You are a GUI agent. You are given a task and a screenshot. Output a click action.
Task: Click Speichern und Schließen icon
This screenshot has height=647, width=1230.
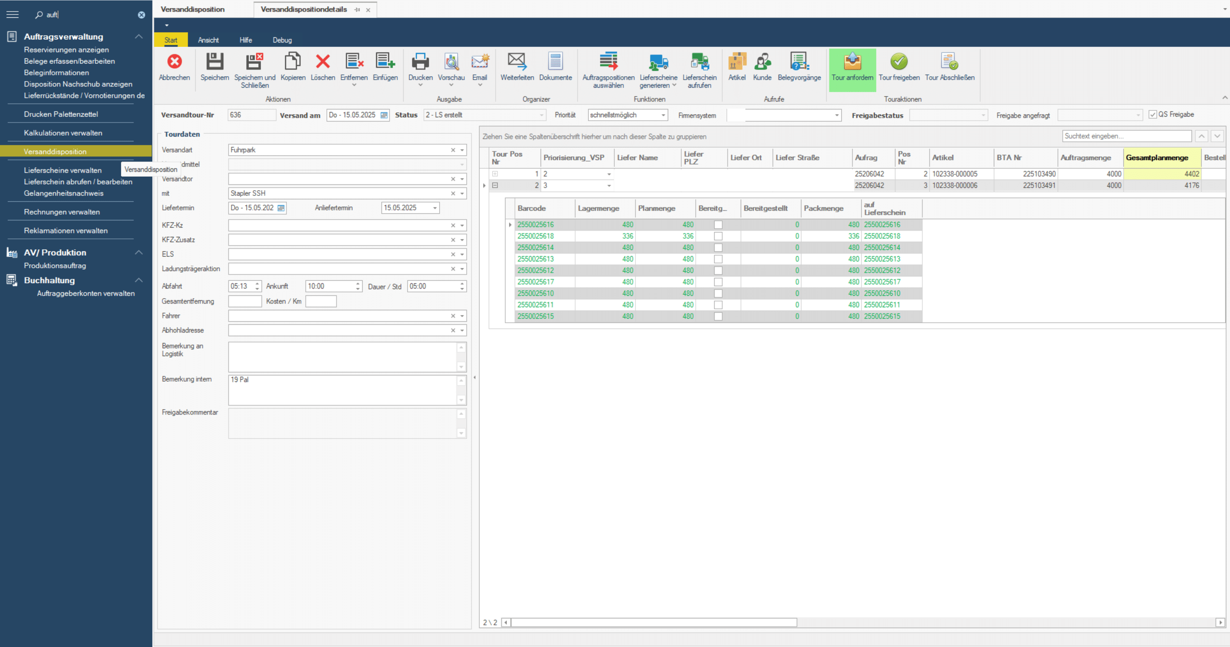[254, 62]
